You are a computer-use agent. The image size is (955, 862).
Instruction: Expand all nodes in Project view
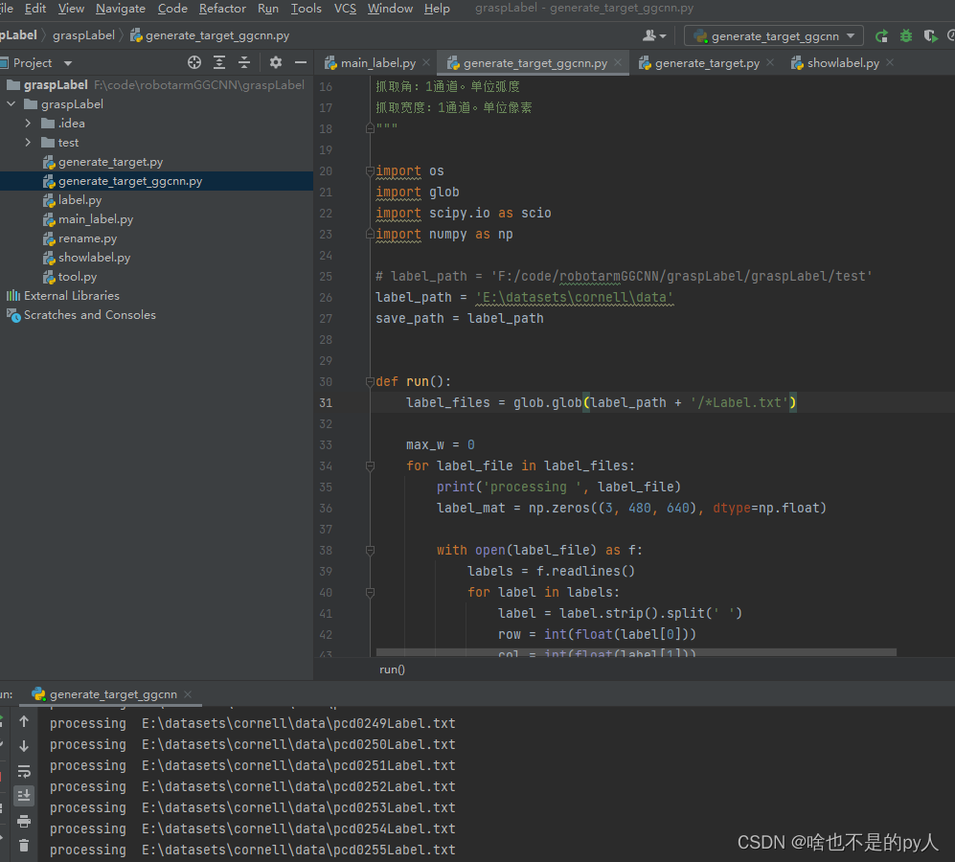(219, 61)
